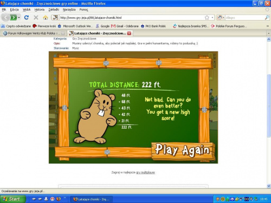Open Najlepsza bramka SMS bookmark

190,26
